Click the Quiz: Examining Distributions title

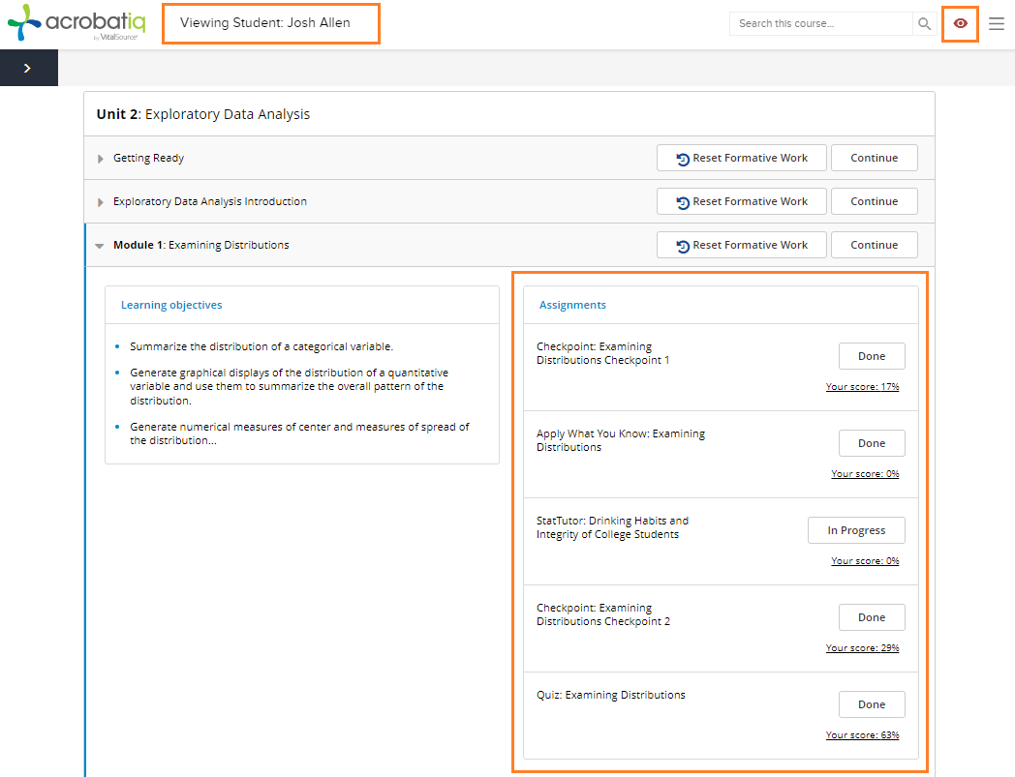coord(610,695)
